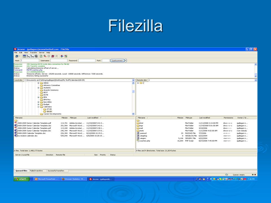This screenshot has width=271, height=203.
Task: Switch to the Successful transfers tab
Action: pos(56,171)
